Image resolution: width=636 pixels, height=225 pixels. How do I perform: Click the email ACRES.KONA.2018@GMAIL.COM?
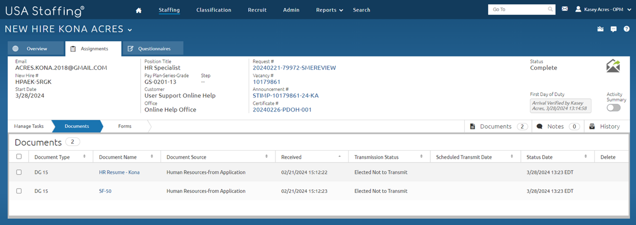pyautogui.click(x=61, y=68)
